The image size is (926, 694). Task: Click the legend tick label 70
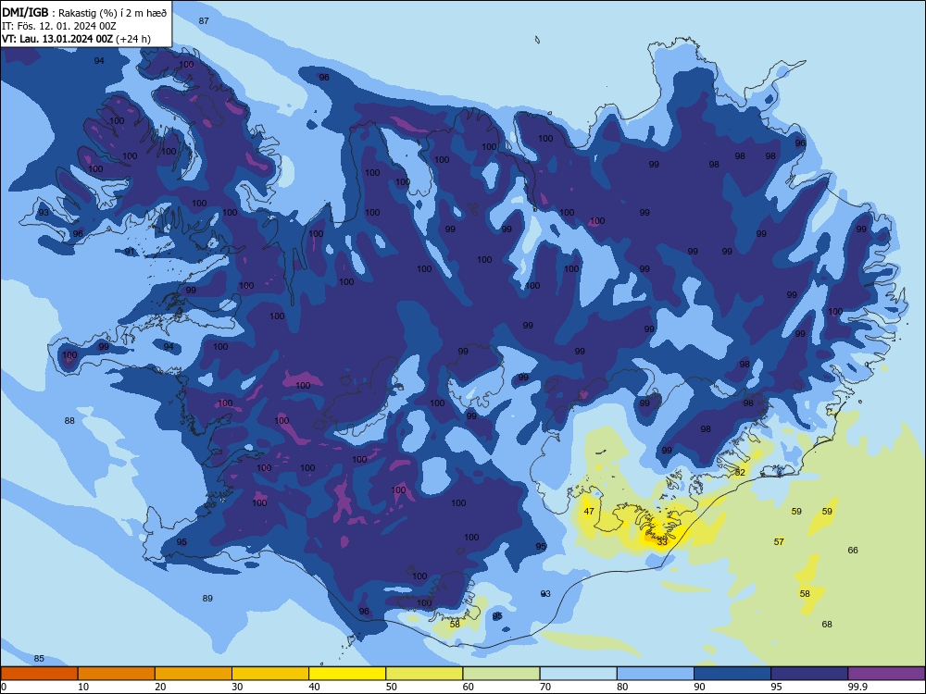click(x=545, y=687)
